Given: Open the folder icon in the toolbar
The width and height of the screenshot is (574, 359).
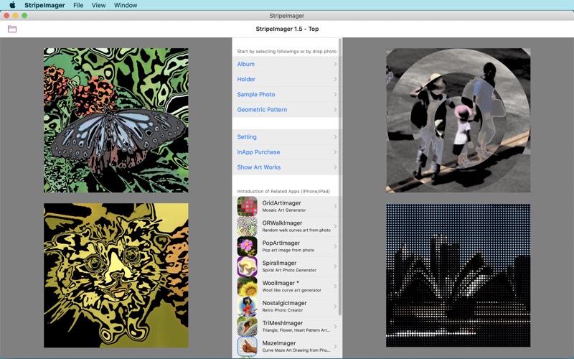Looking at the screenshot, I should click(x=12, y=29).
